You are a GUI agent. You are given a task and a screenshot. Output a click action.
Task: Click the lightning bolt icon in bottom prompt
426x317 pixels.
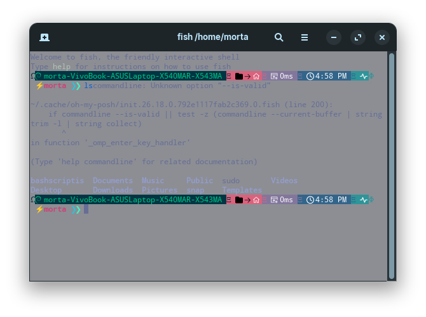tap(39, 209)
